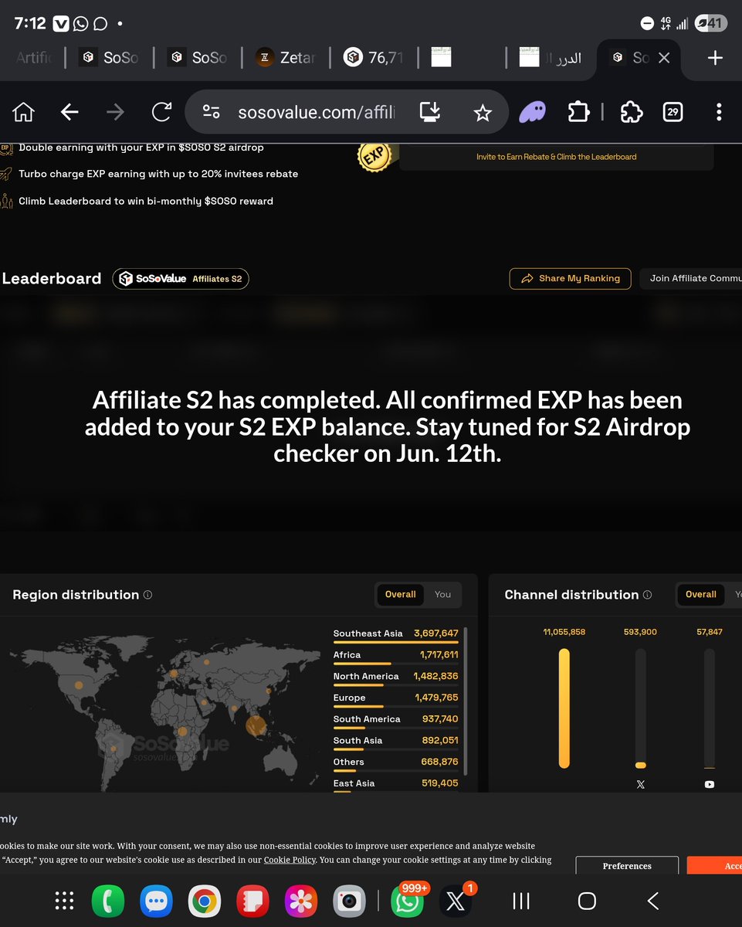Click the South Asia region row

point(395,742)
